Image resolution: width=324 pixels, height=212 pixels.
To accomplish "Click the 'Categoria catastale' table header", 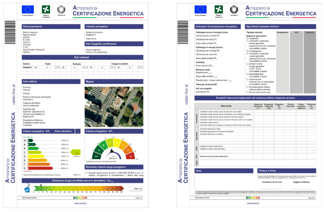I will tap(120, 64).
